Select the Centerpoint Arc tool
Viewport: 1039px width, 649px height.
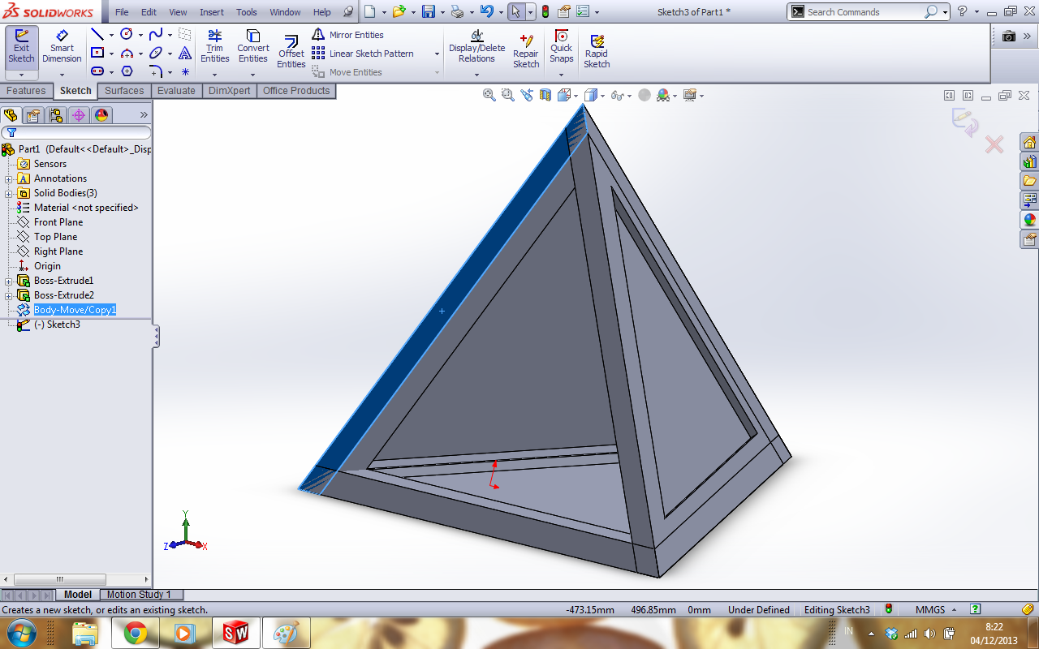tap(127, 53)
